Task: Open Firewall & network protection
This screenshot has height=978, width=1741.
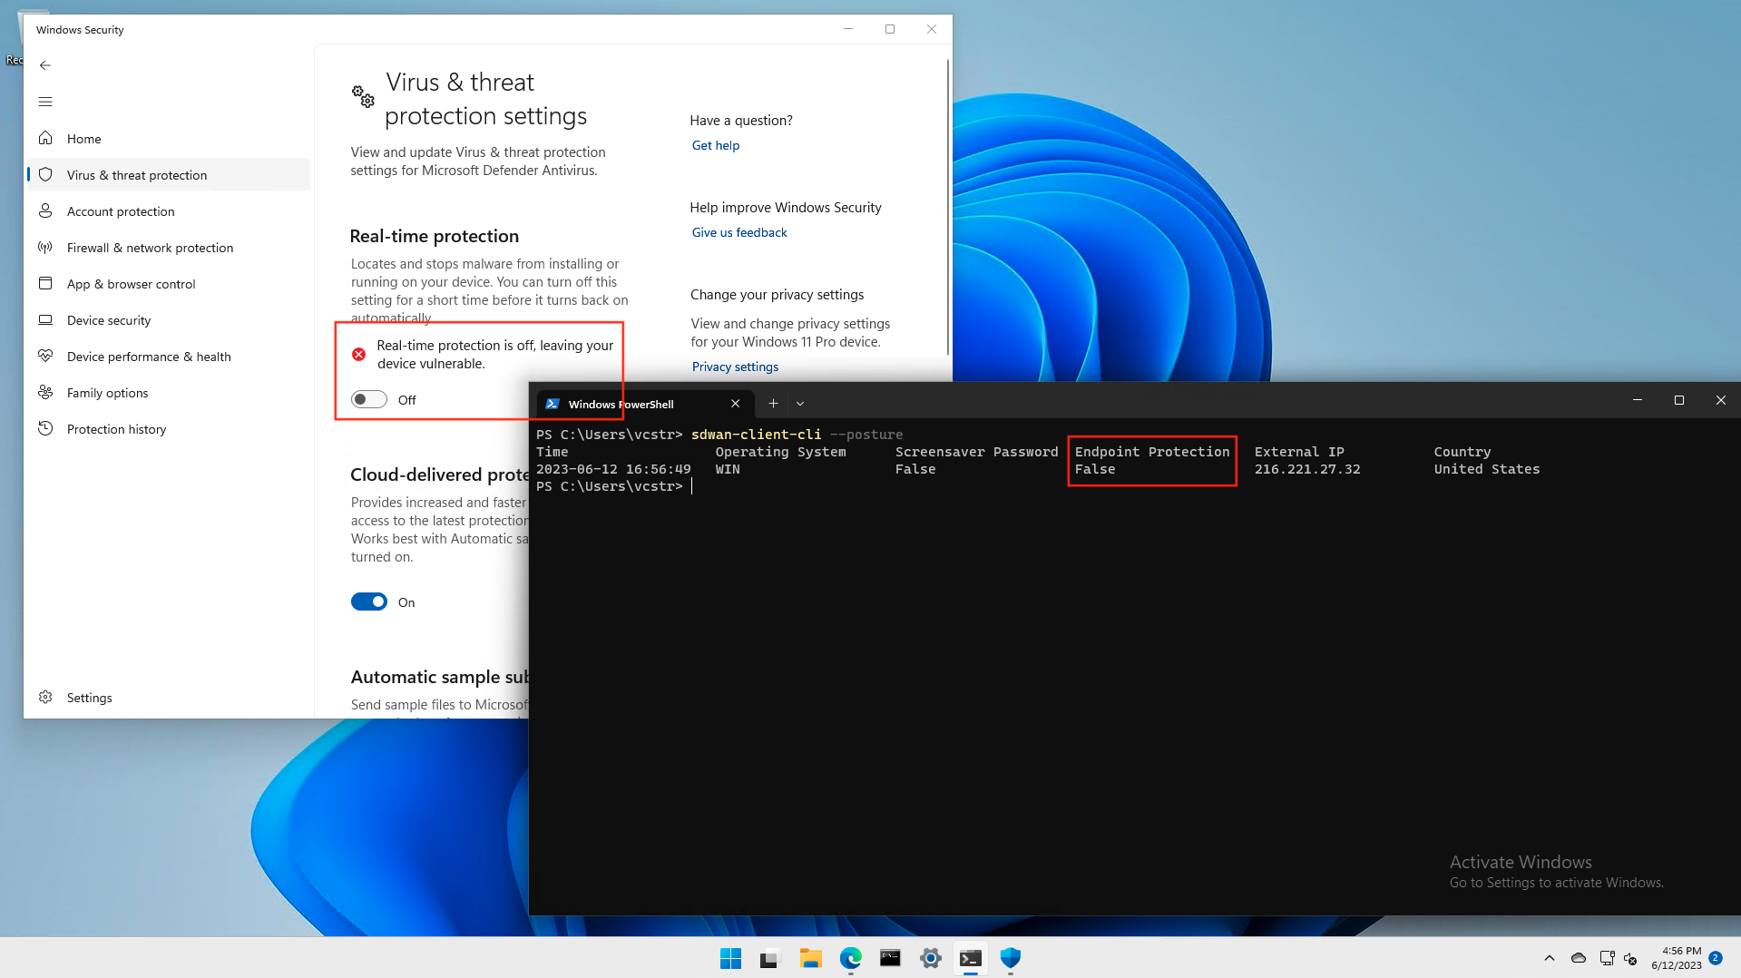Action: point(169,248)
